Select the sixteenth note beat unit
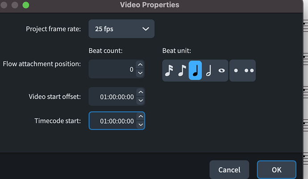This screenshot has height=179, width=308. tap(169, 71)
